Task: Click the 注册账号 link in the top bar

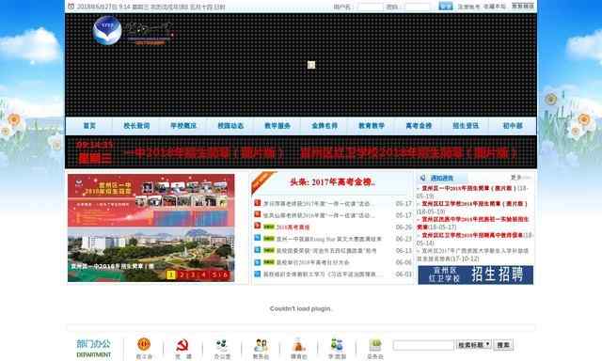Action: coord(468,7)
